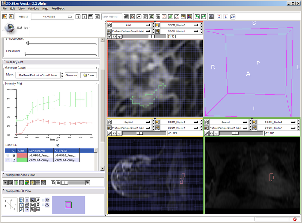Click the Redo icon in the toolbar
302x223 pixels.
coord(203,16)
